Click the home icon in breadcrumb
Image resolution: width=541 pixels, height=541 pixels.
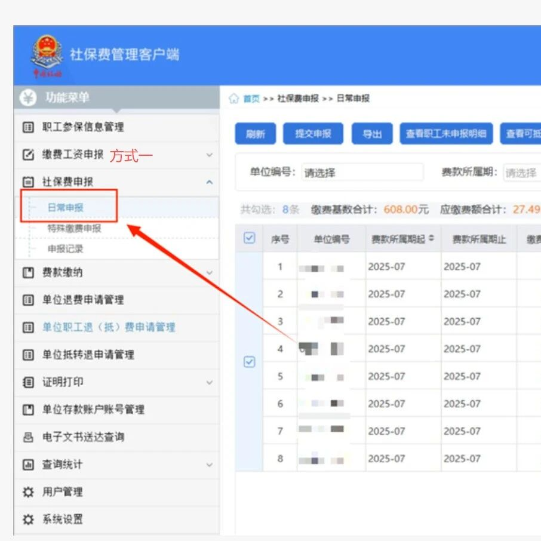click(x=234, y=99)
